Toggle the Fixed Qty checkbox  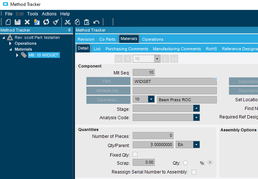[x=135, y=154]
